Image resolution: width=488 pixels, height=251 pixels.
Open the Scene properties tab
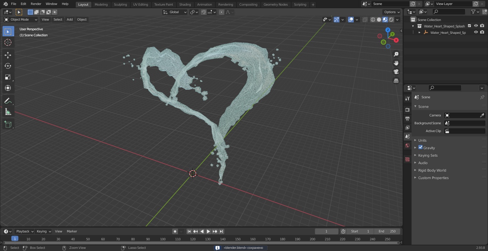pos(407,136)
